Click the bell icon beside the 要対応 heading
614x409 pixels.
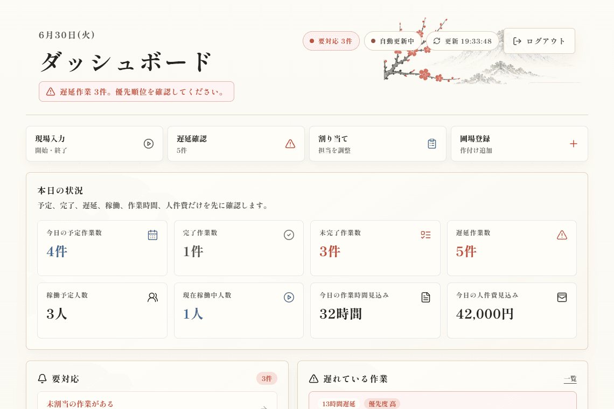(x=43, y=378)
